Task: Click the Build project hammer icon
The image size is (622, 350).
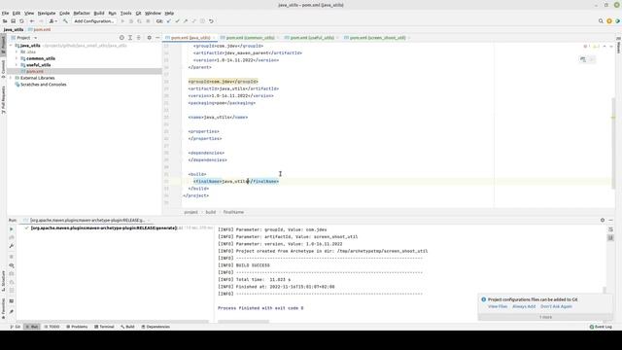Action: coord(65,21)
